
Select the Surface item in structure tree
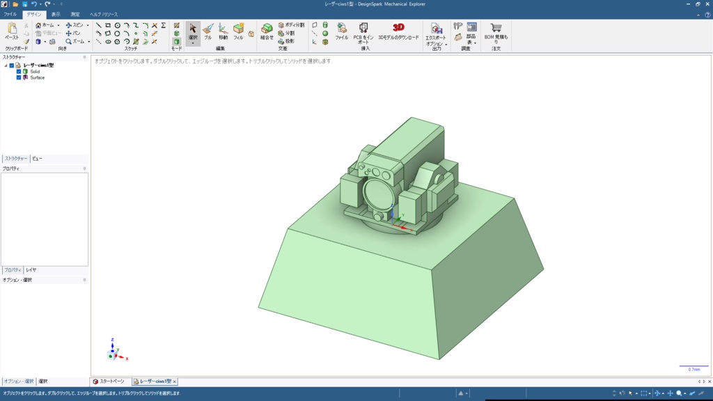click(x=38, y=77)
